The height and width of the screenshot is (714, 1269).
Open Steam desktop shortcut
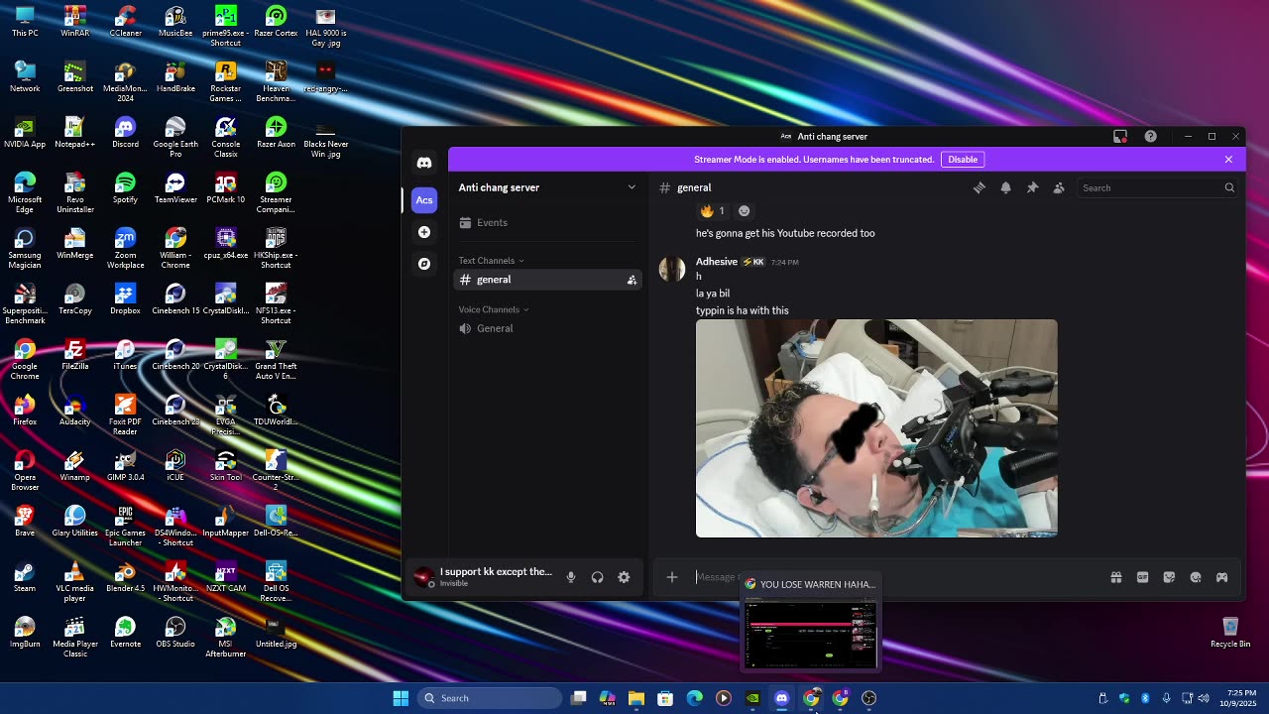click(x=25, y=576)
